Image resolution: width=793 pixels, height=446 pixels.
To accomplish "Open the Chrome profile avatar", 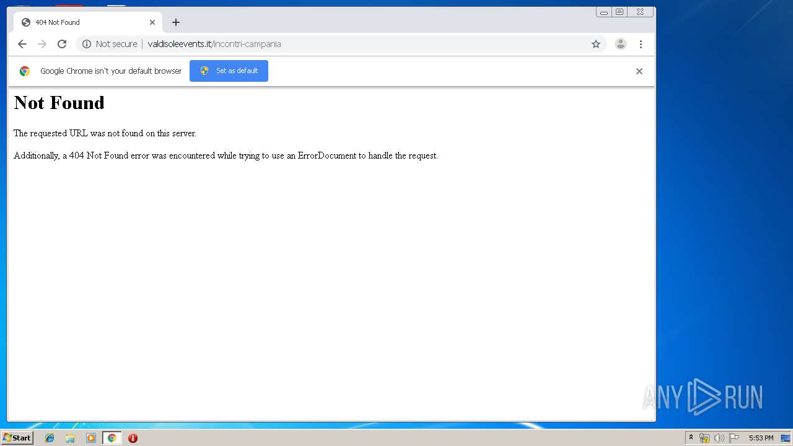I will coord(620,44).
